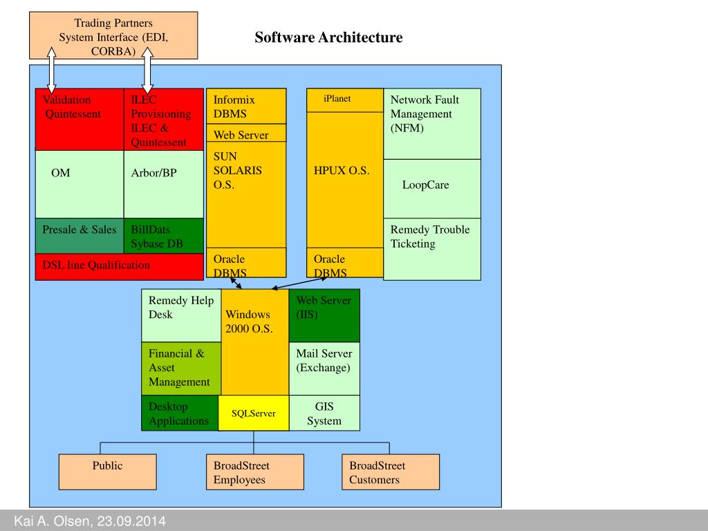Select the yellow SQLServer box
This screenshot has height=531, width=708.
coord(254,413)
